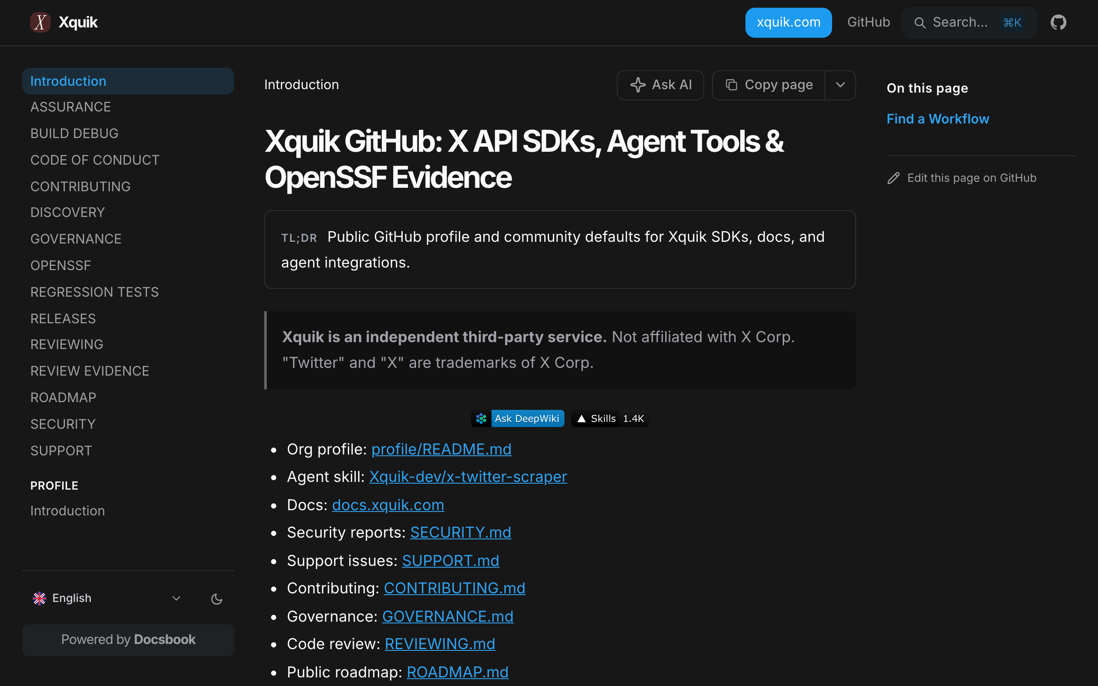Click the Ask AI sparkle icon

click(638, 85)
